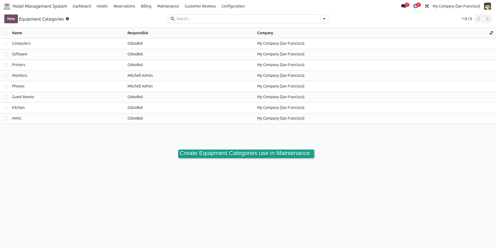Click the debug tools wrench icon

[x=427, y=6]
